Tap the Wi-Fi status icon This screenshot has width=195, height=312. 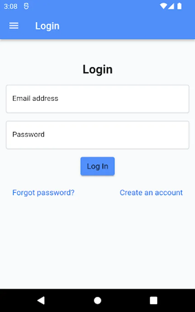coord(163,6)
